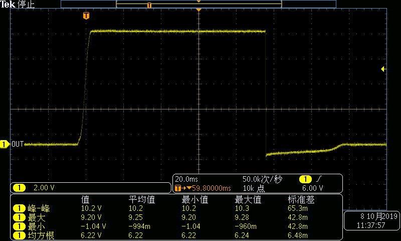Click the 最小 measurement label
This screenshot has width=401, height=241.
click(x=37, y=226)
